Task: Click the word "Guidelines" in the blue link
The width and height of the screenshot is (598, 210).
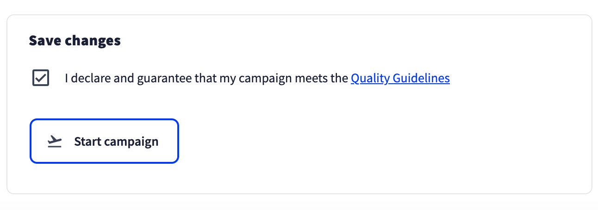Action: [421, 78]
